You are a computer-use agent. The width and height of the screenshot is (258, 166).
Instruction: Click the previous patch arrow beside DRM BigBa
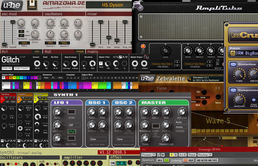click(x=233, y=53)
